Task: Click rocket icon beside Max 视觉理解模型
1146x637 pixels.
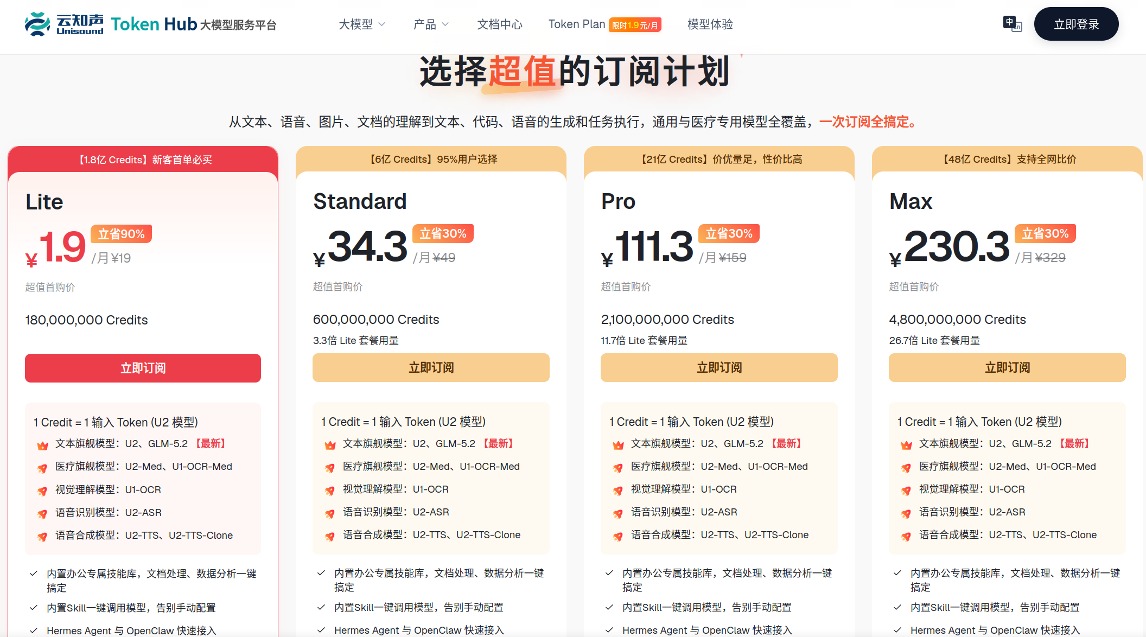Action: [x=906, y=491]
